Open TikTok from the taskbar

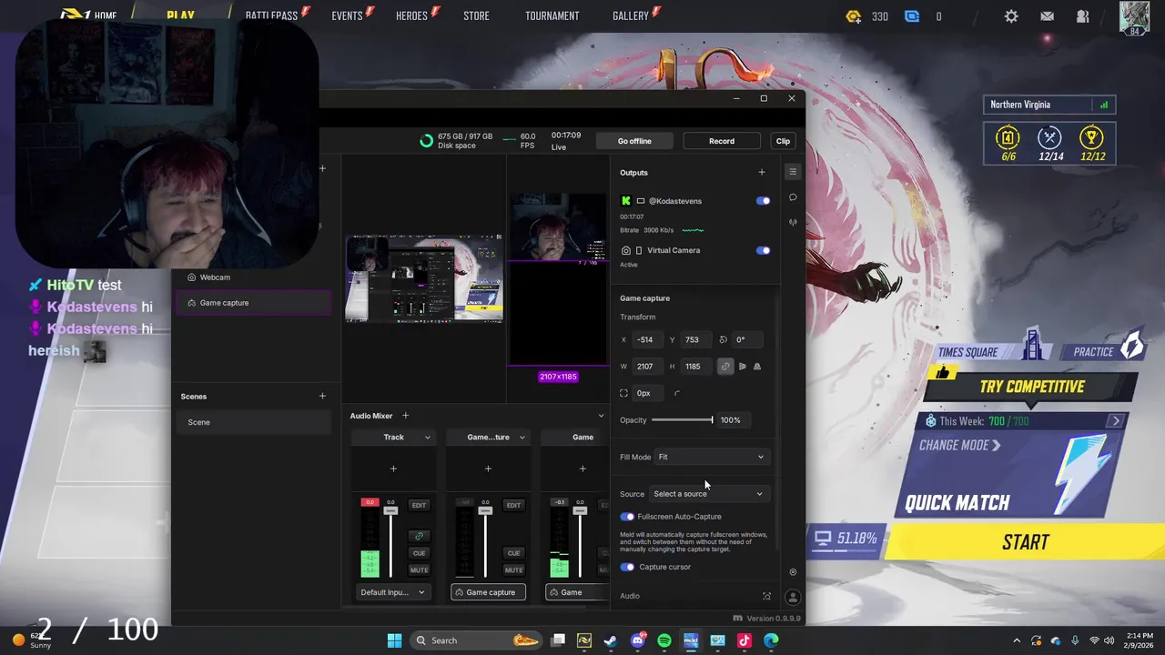[744, 640]
